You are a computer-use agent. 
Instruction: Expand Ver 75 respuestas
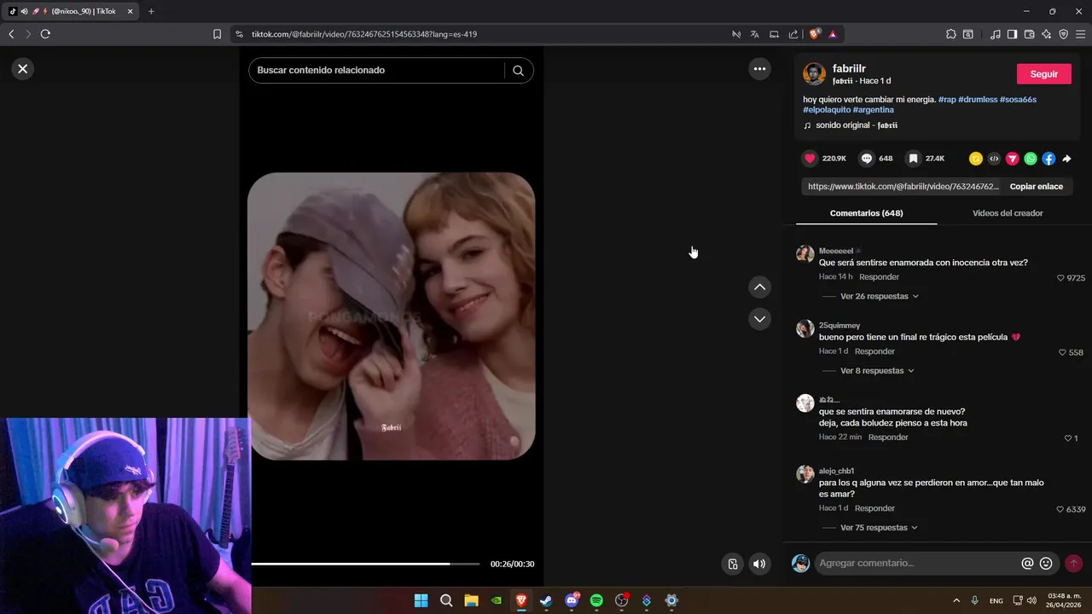tap(880, 528)
